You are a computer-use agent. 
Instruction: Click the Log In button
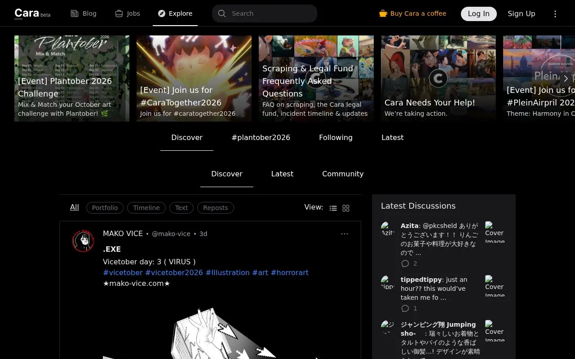[479, 14]
